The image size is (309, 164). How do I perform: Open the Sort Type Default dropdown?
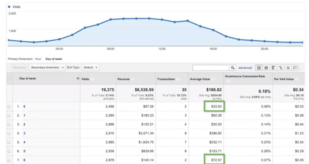(x=90, y=68)
